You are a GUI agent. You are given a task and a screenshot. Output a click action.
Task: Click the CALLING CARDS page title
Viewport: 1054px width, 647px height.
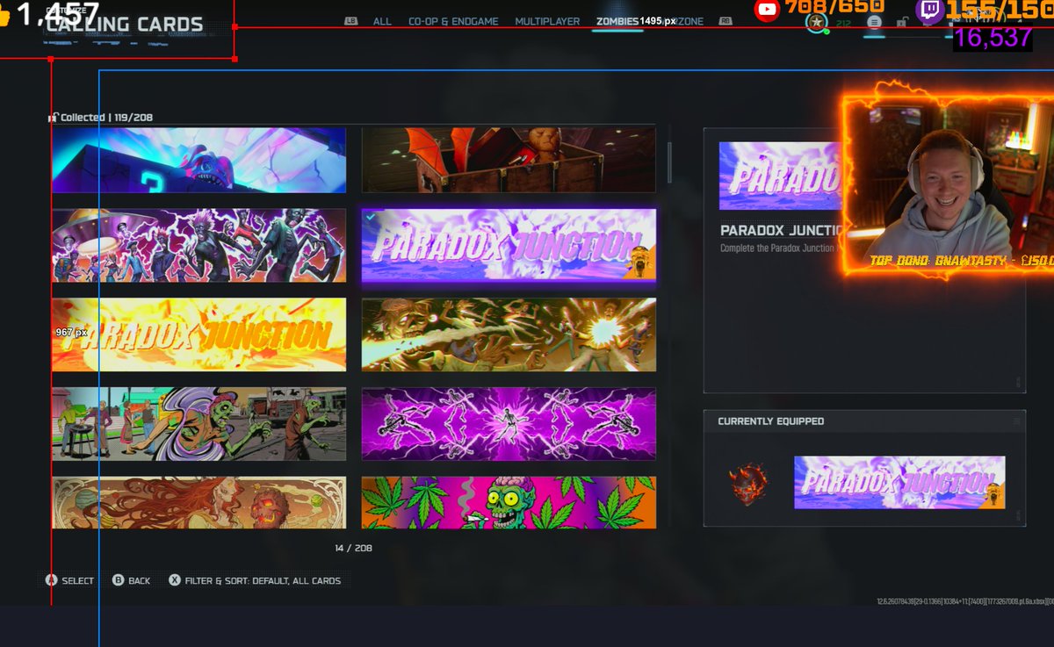pyautogui.click(x=124, y=25)
